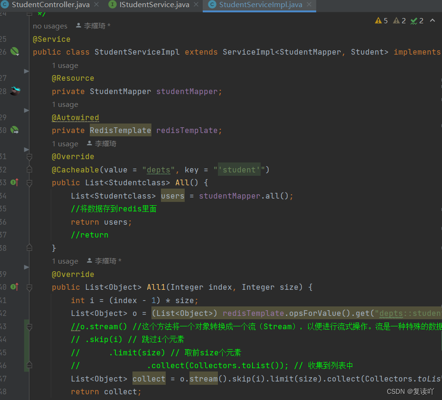Click the StudentServiceImpl class name
This screenshot has height=400, width=442.
pos(137,52)
